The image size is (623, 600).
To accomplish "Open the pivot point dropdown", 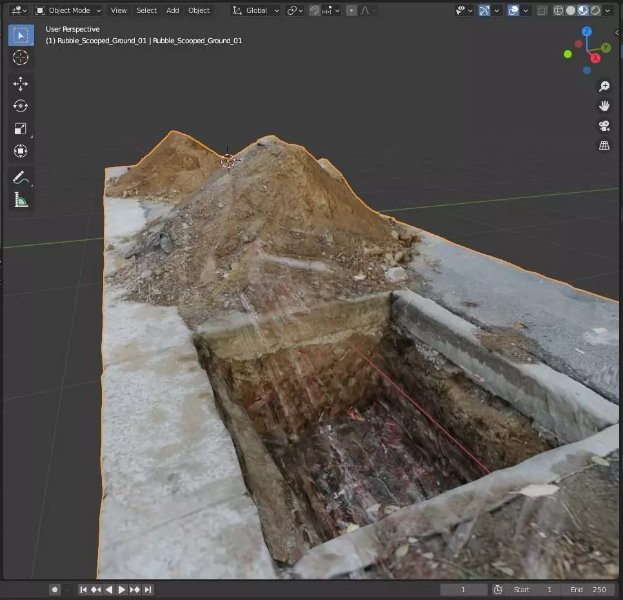I will 295,10.
